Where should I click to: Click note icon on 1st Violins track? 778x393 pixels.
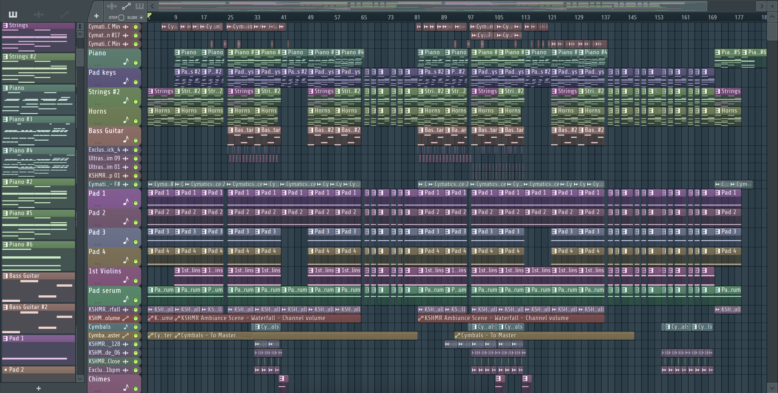point(126,280)
